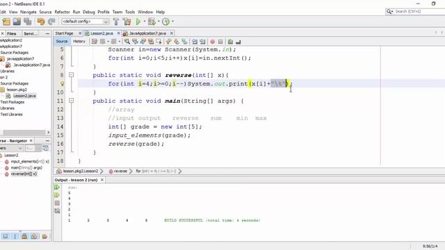Click the New Project toolbar icon
The image size is (445, 250).
coord(6,22)
